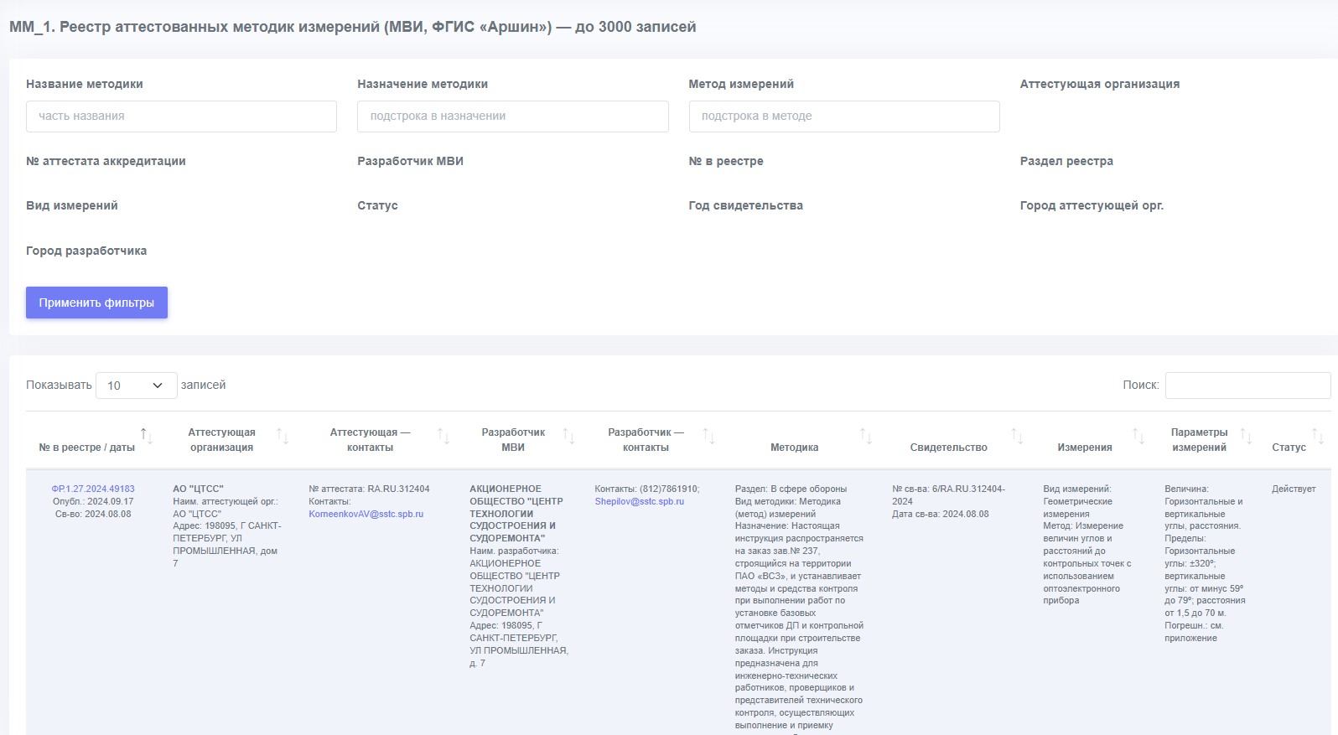The width and height of the screenshot is (1338, 735).
Task: Open registry entry ФР.1.27.2024.49183 link
Action: click(93, 489)
